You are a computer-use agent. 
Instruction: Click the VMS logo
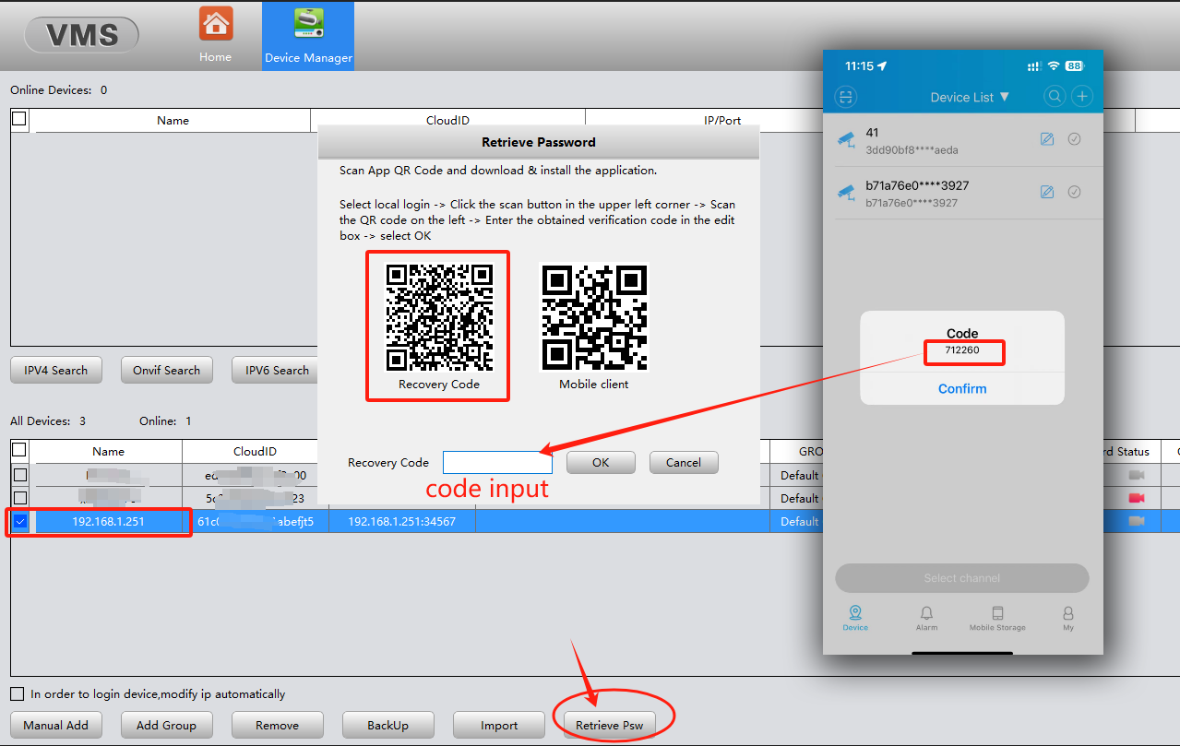coord(81,35)
